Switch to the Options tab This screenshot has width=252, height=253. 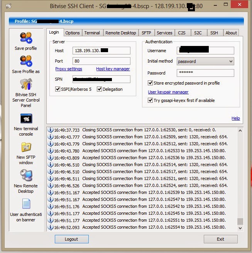[73, 33]
